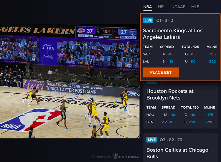Choose SAC moneyline +215

coord(212,54)
